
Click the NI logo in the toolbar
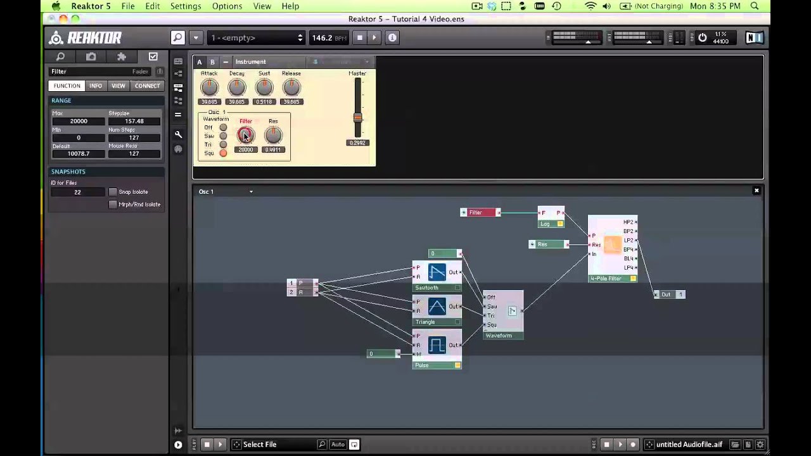(754, 38)
